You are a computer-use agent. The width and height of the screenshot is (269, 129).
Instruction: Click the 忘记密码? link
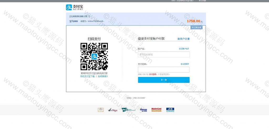point(185,64)
